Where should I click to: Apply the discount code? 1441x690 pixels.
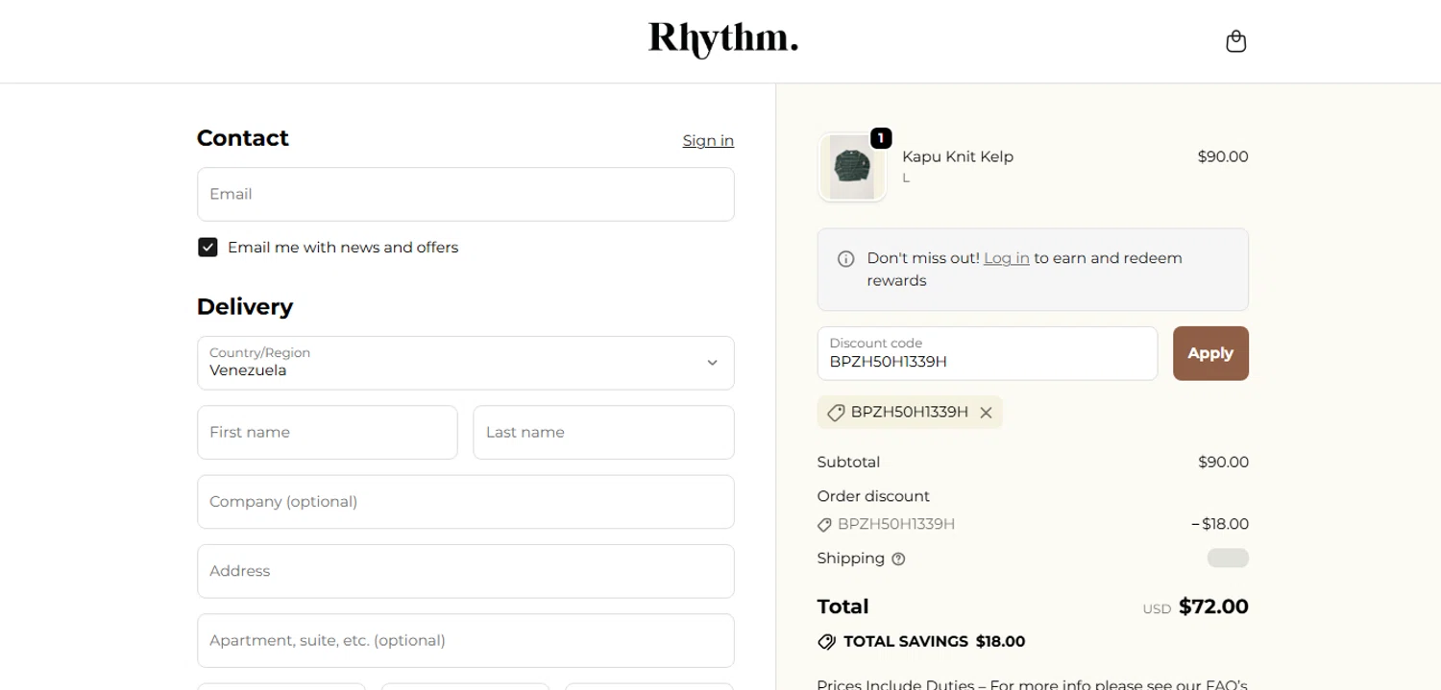(x=1210, y=353)
